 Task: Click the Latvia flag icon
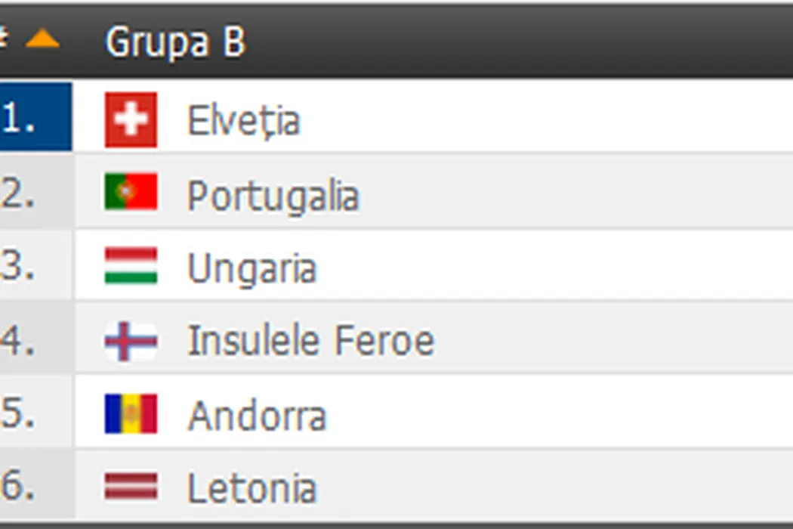(131, 487)
